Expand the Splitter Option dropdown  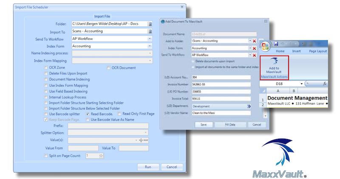(x=145, y=133)
